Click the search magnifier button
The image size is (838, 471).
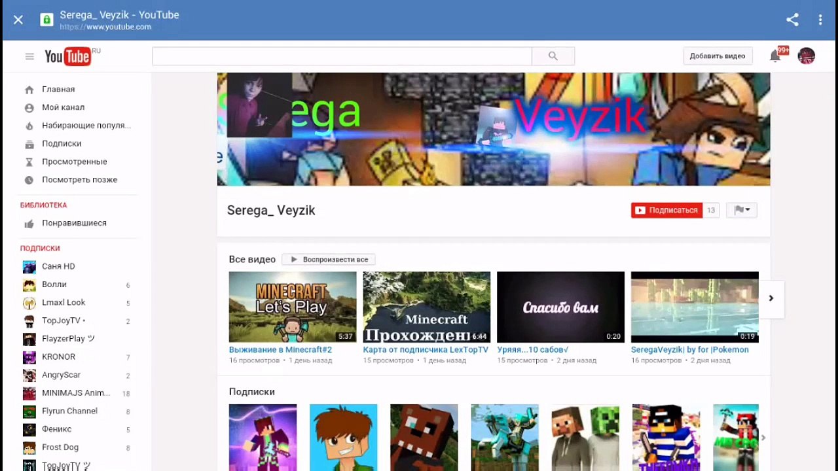click(553, 56)
